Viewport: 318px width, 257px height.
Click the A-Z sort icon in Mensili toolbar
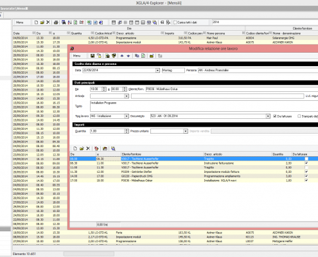tap(69, 22)
